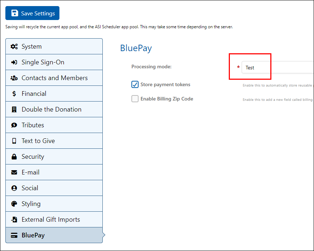Click the Enable Billing Zip Code label

(x=167, y=99)
